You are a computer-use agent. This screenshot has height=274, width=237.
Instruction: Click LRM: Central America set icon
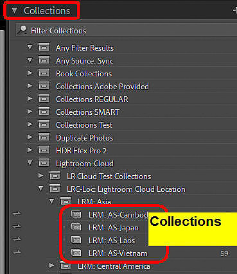point(66,266)
